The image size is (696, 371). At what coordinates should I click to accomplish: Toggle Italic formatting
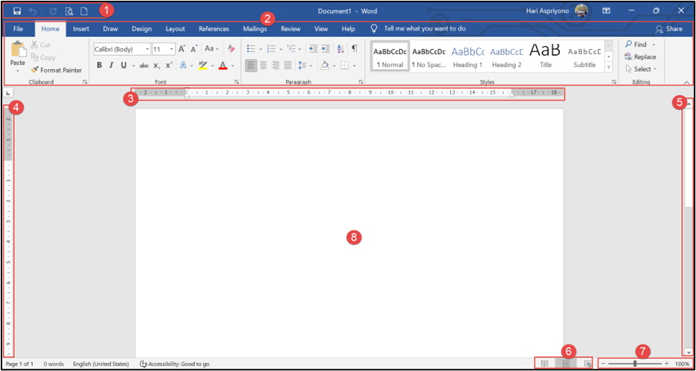click(x=111, y=65)
